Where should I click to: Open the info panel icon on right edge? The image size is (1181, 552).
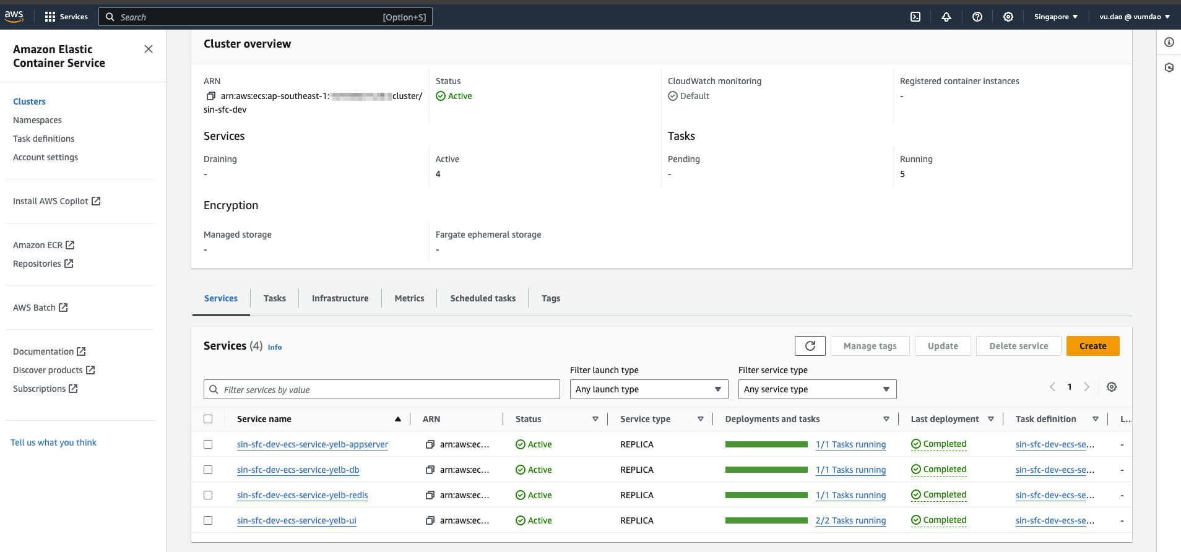(1169, 42)
